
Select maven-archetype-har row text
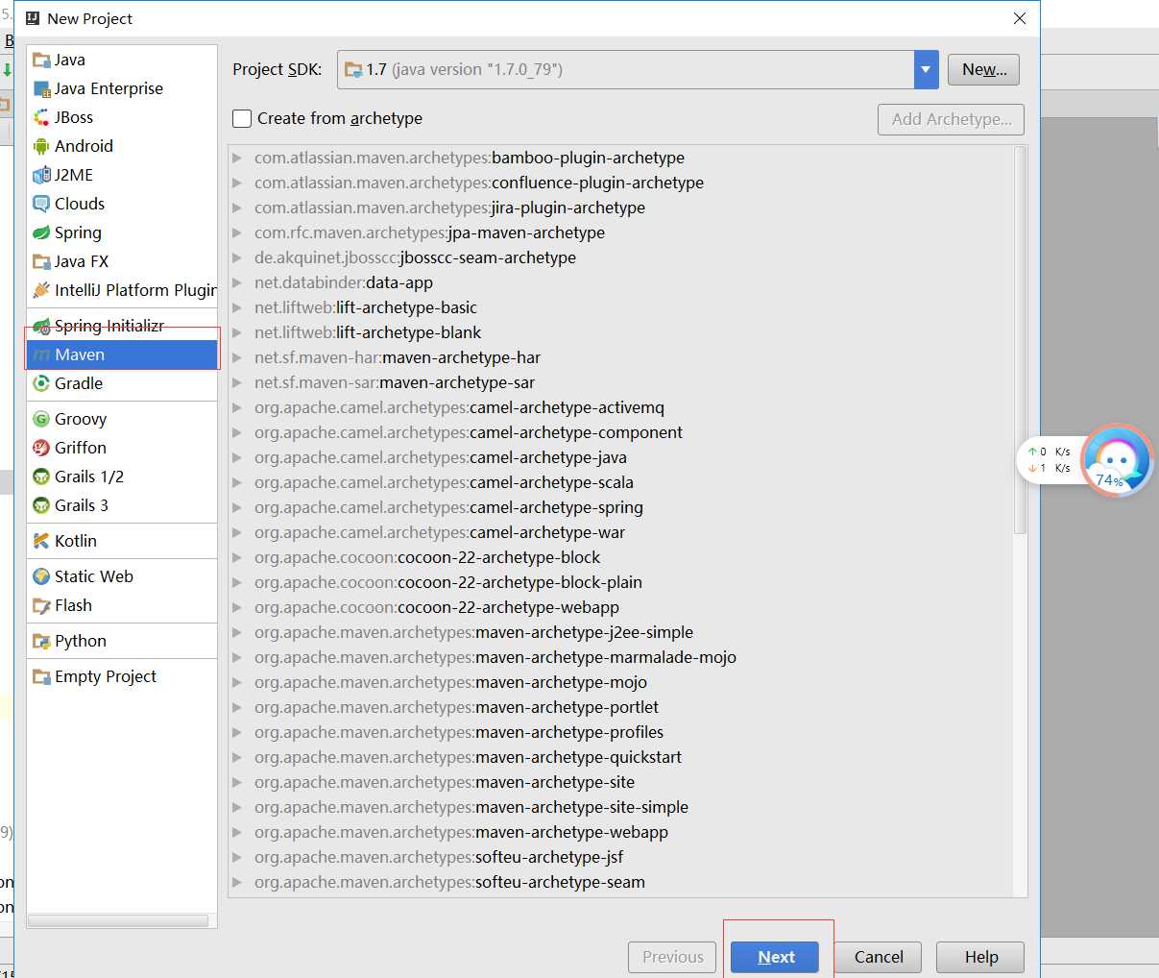pyautogui.click(x=398, y=357)
